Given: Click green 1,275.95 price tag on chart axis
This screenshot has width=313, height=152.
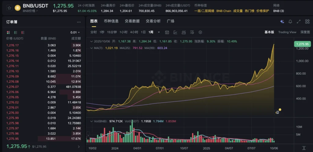Looking at the screenshot, I should [x=302, y=44].
